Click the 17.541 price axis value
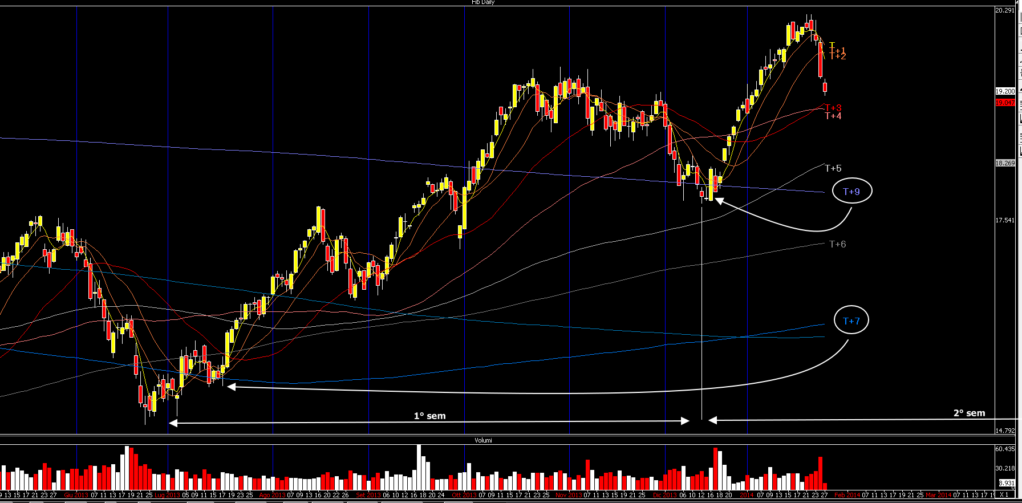The image size is (1022, 503). tap(1005, 220)
